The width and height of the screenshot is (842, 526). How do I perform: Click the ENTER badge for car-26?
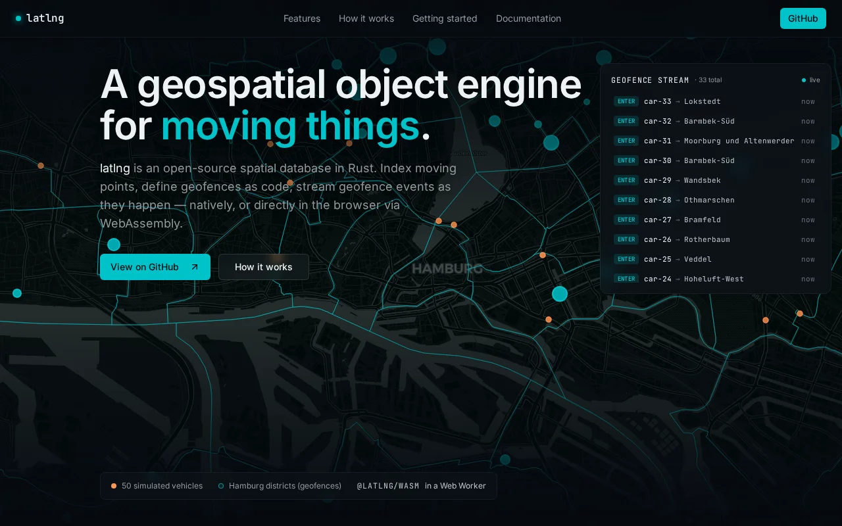coord(626,239)
